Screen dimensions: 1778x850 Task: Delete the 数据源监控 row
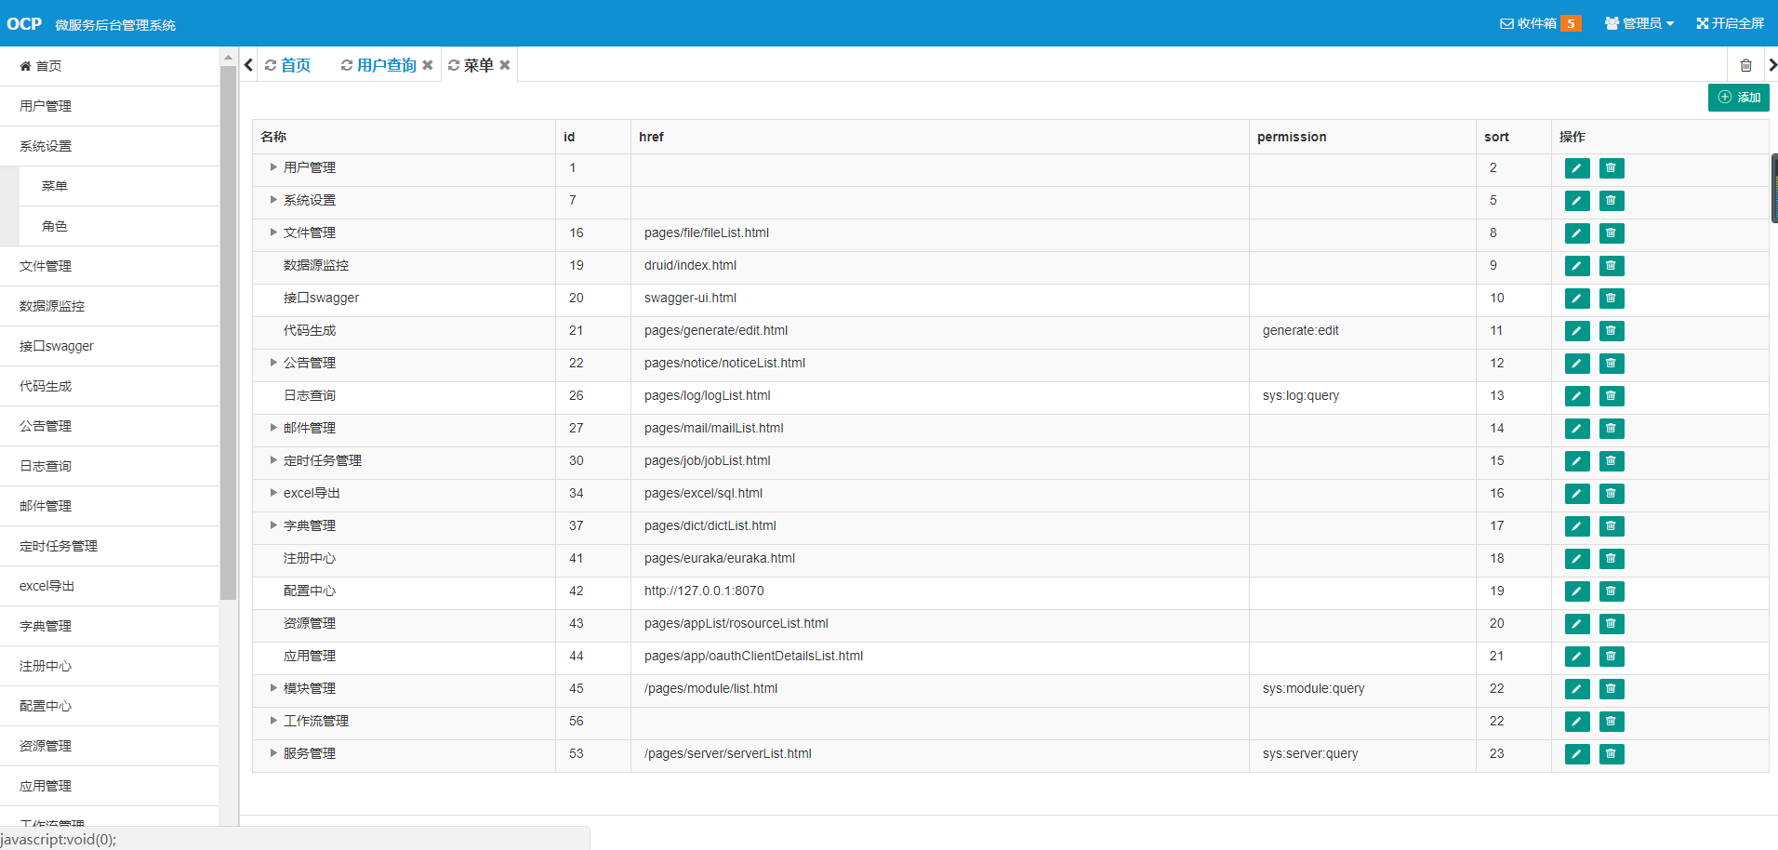coord(1612,266)
